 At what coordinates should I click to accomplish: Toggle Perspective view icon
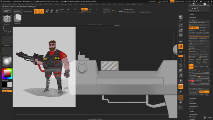pos(181,35)
